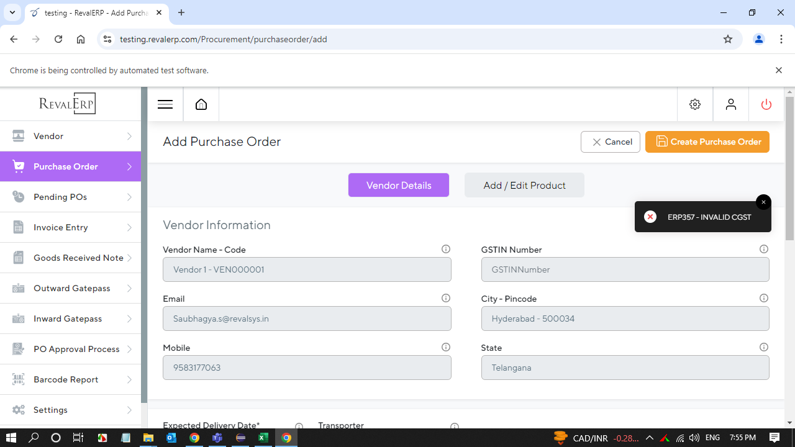Expand Goods Received Note in the sidebar

click(70, 258)
